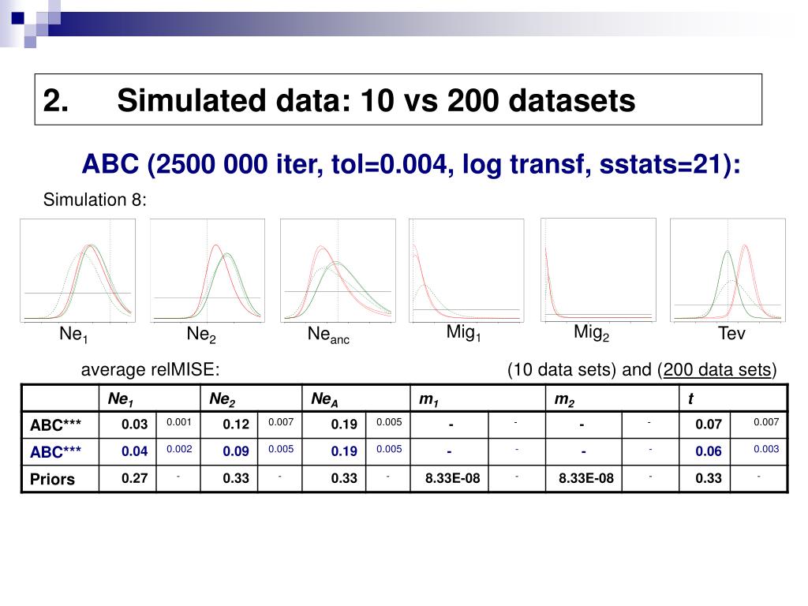Select the Priors Ne1 value 0.27
Image resolution: width=808 pixels, height=606 pixels.
tap(134, 478)
